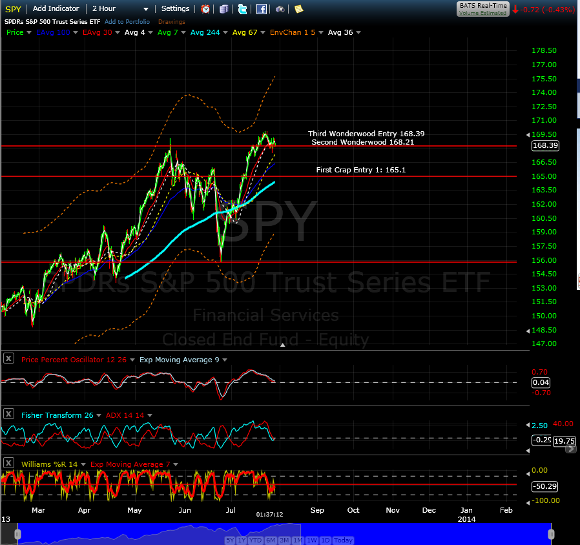Grab the right handle of range slider
Image resolution: width=580 pixels, height=545 pixels.
(551, 534)
